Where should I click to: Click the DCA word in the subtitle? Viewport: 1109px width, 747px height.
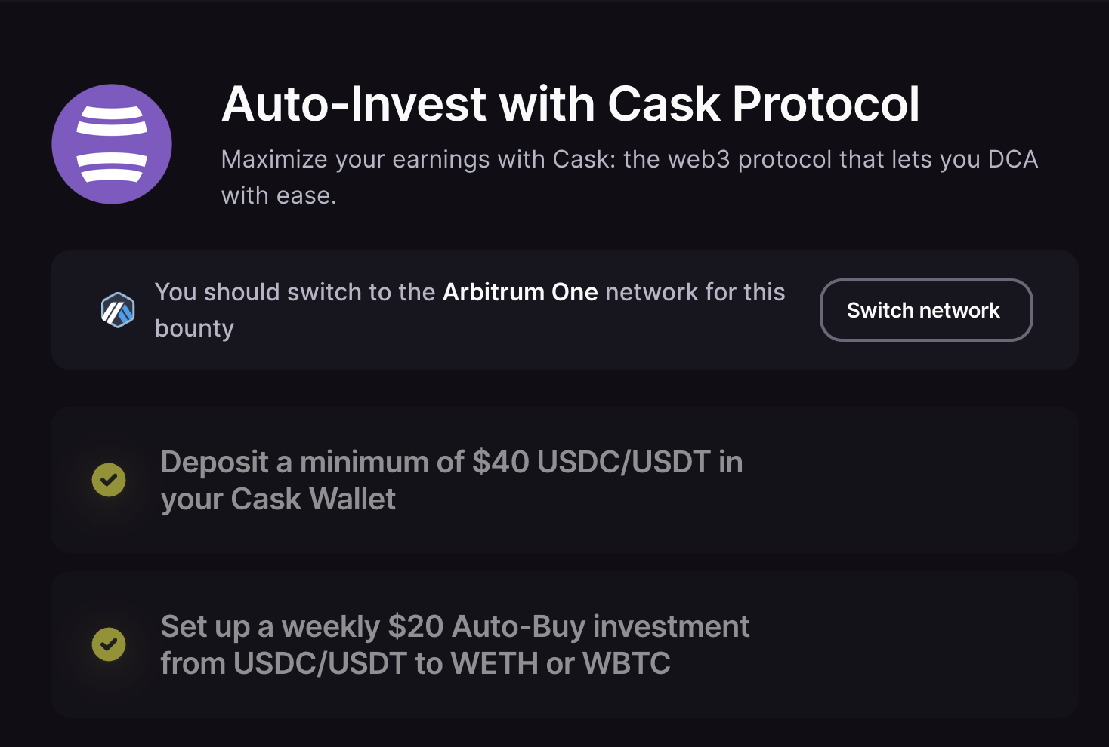(x=1013, y=160)
